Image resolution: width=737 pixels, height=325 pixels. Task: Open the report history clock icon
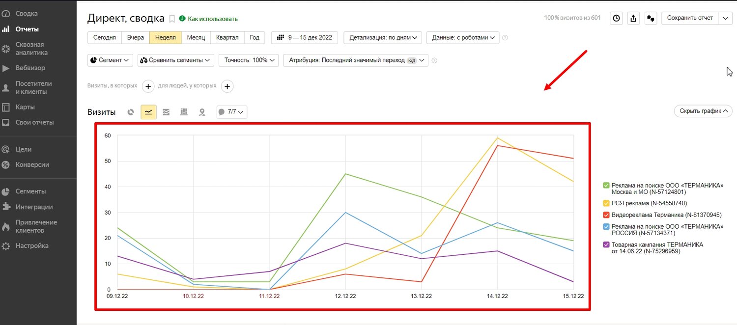pyautogui.click(x=616, y=18)
